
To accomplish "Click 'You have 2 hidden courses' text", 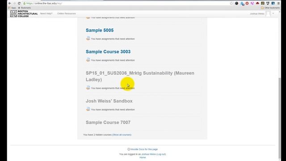I will click(97, 135).
